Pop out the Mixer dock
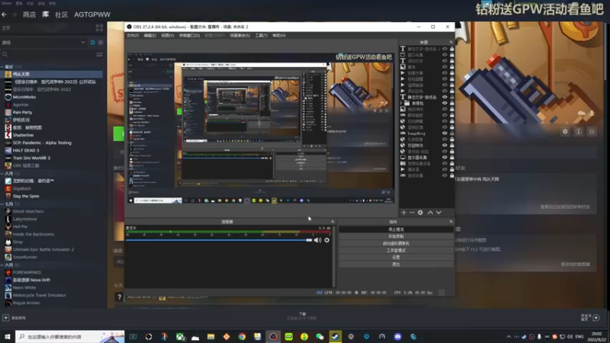 point(332,222)
